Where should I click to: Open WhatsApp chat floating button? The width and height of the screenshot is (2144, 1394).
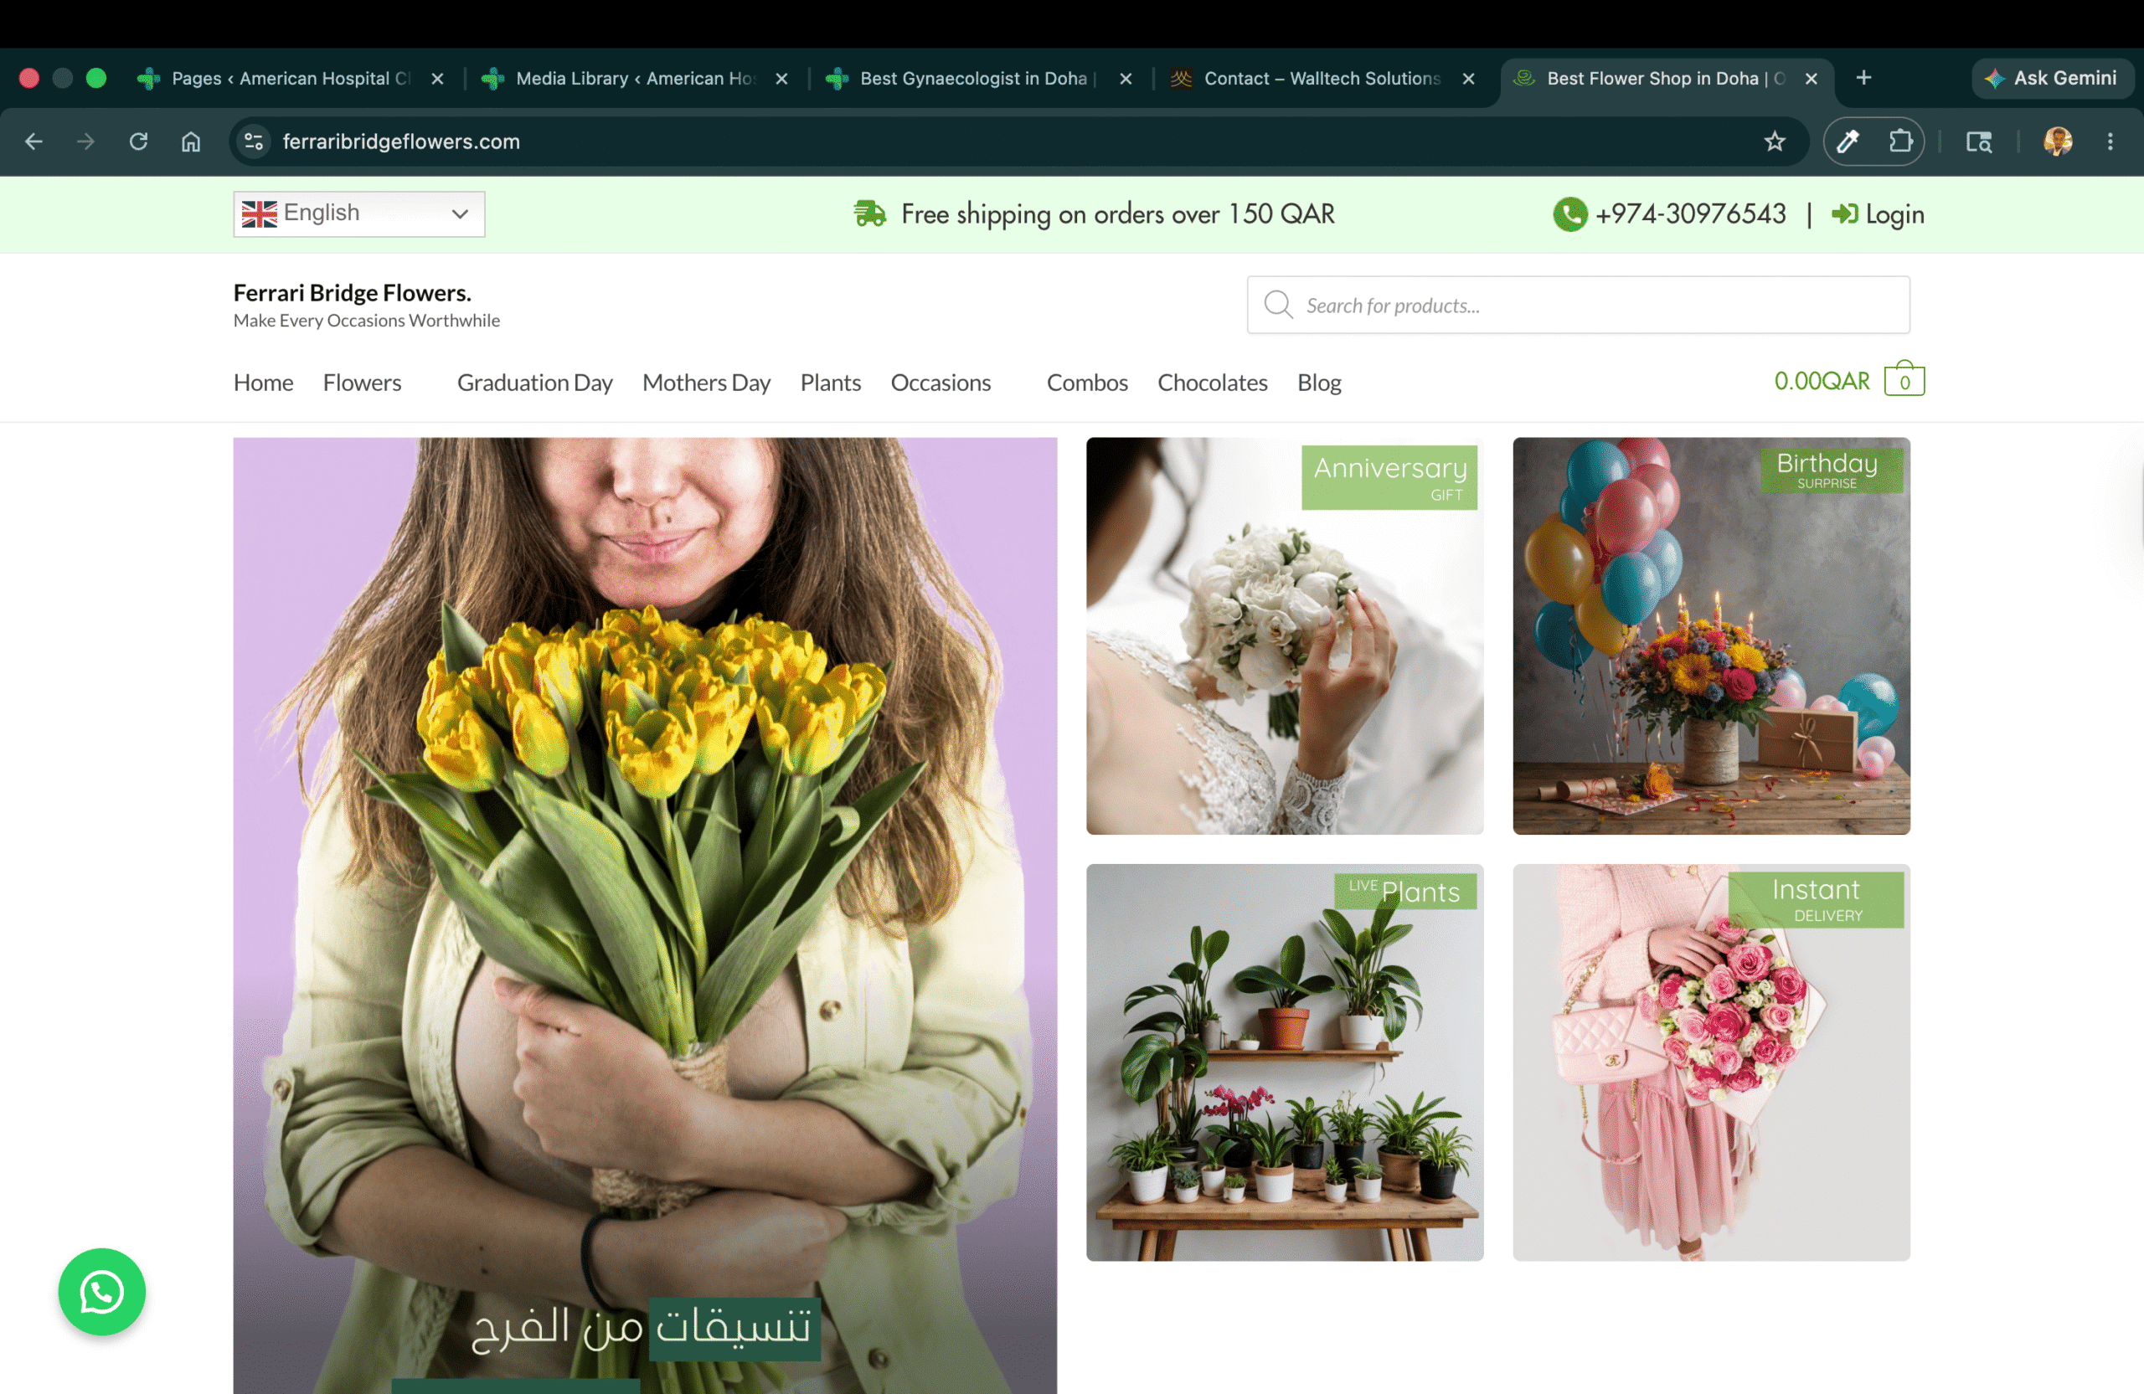click(x=102, y=1291)
